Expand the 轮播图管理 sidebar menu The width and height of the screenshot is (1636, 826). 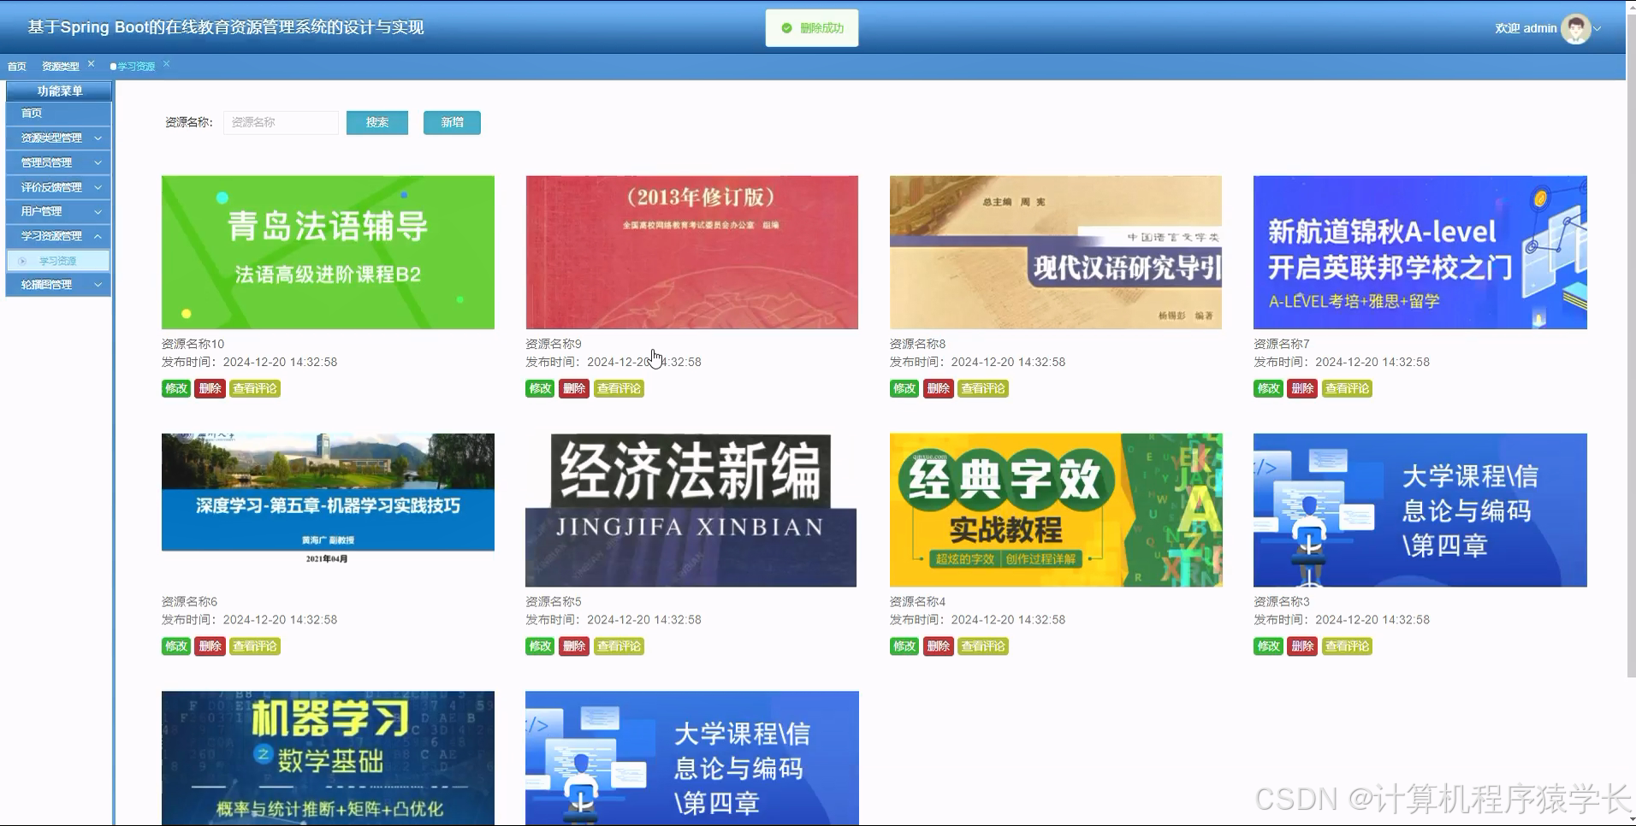coord(57,284)
